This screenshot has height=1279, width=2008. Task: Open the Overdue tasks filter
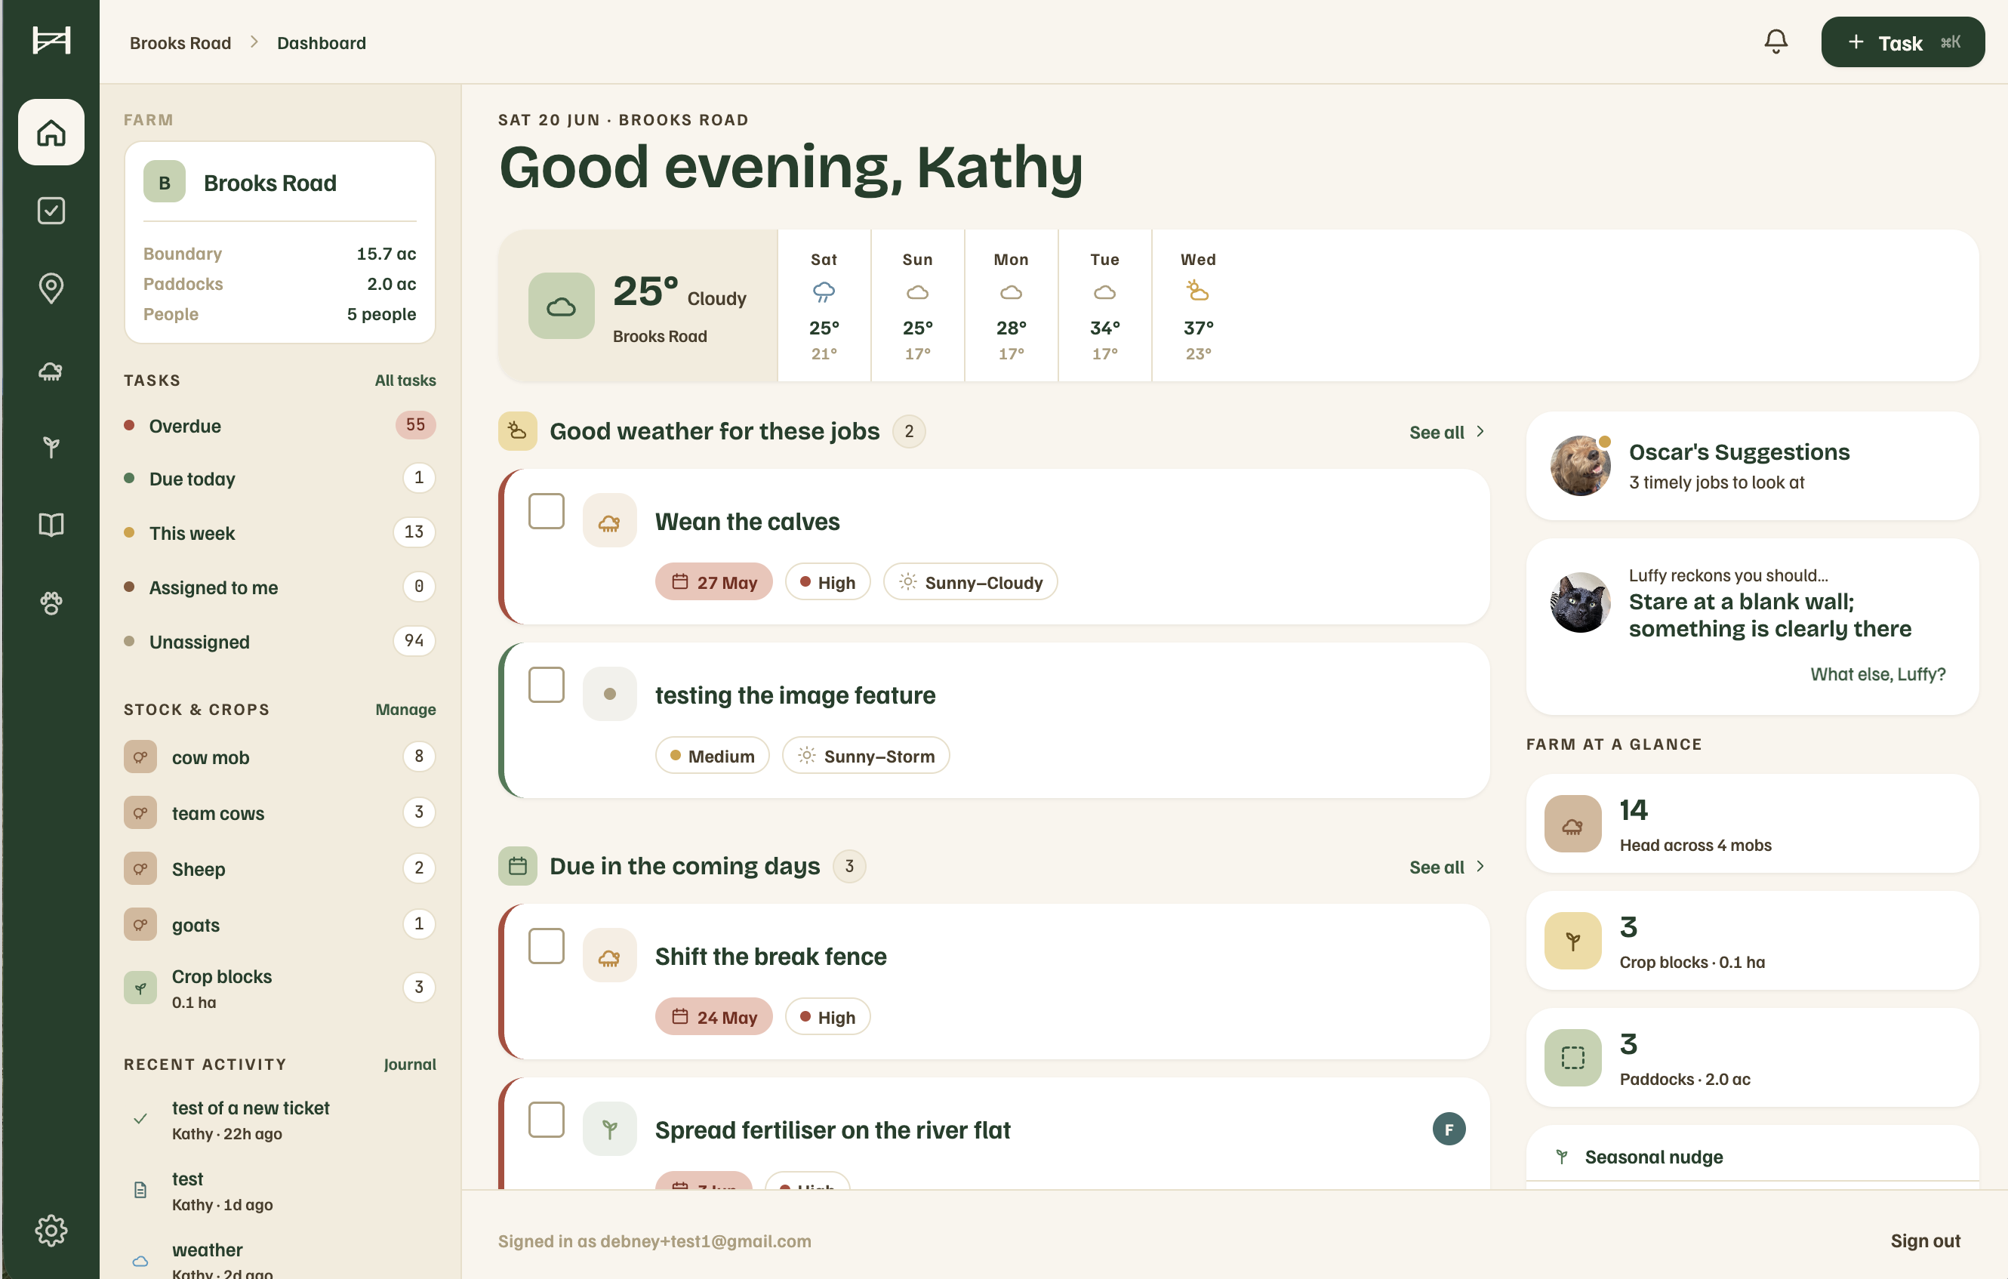(x=279, y=425)
